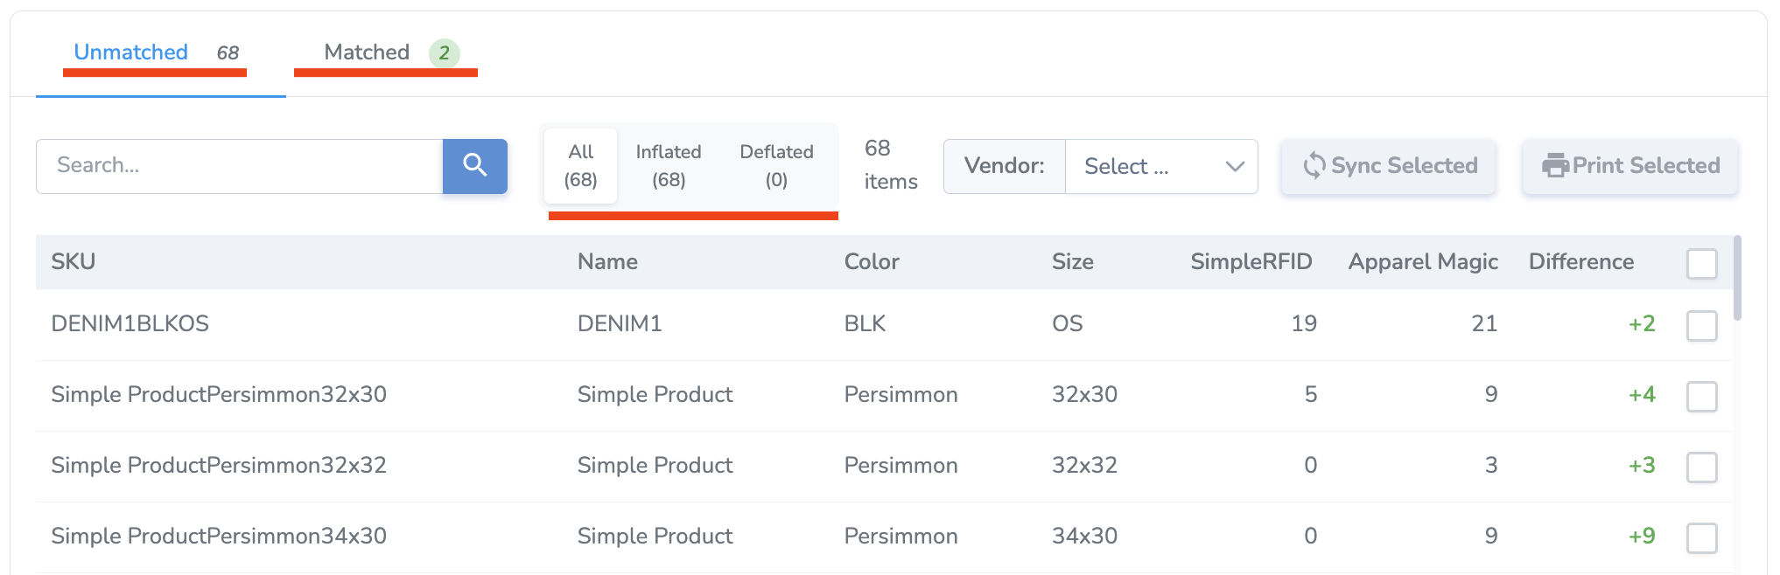Enable the Persimmon 34x30 row checkbox
Viewport: 1780px width, 575px height.
click(1701, 537)
